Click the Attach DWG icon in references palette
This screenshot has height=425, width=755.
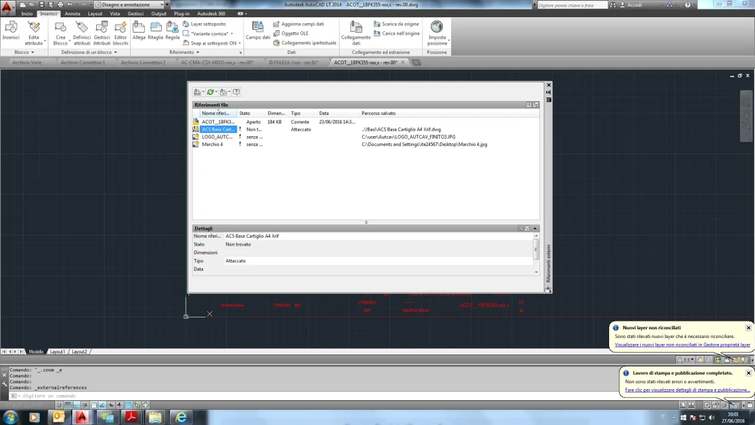pos(198,92)
